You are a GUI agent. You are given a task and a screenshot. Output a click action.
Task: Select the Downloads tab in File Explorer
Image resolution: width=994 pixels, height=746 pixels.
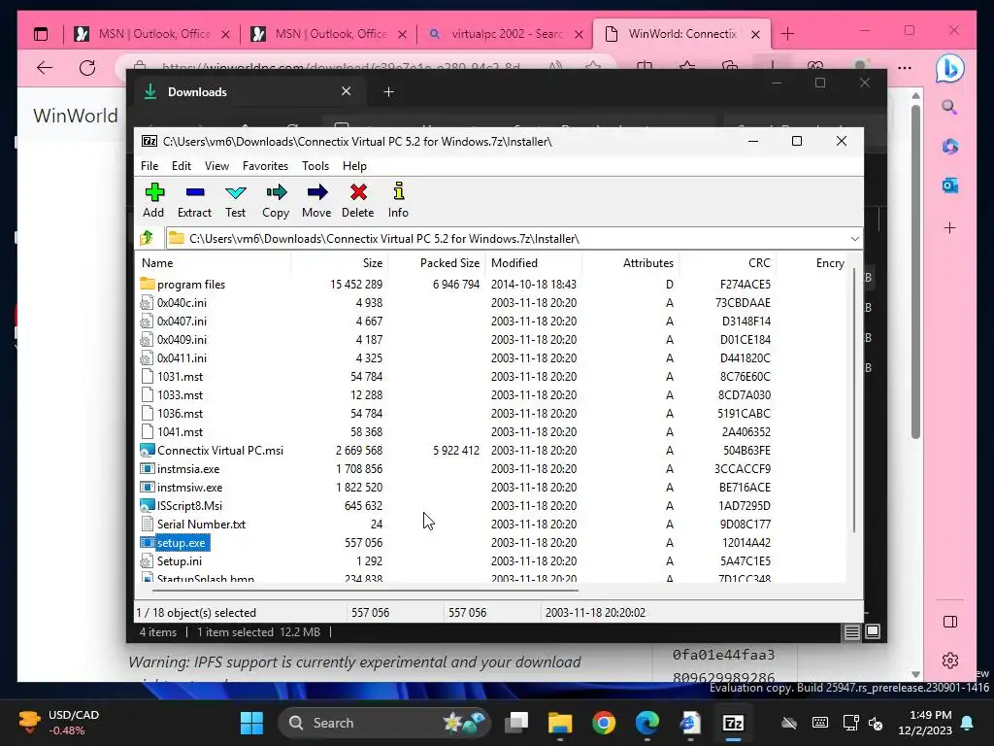[248, 92]
